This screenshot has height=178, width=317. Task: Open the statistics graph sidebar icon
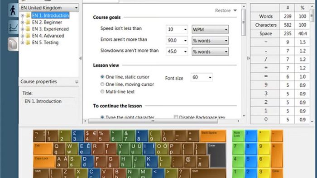13,27
